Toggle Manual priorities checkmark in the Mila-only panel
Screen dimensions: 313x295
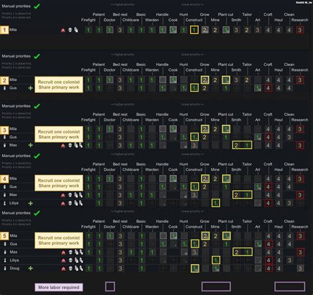click(x=37, y=6)
